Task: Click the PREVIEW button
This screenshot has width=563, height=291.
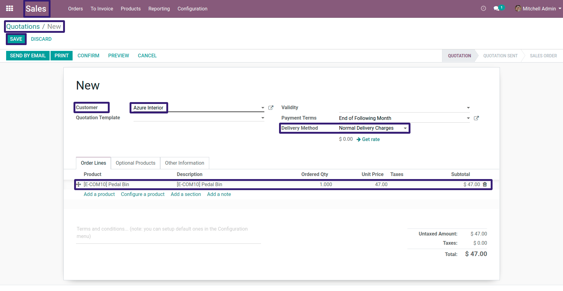Action: pos(119,56)
